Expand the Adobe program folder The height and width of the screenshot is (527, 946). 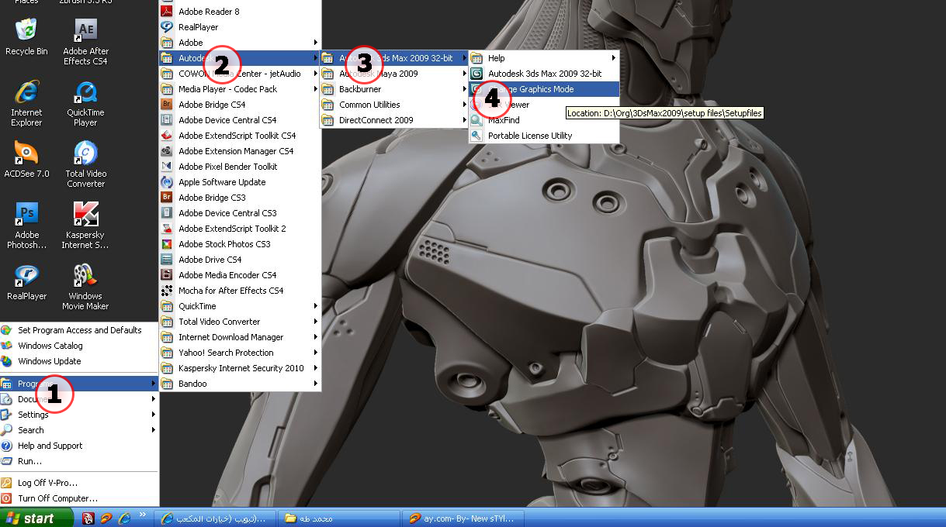(240, 43)
